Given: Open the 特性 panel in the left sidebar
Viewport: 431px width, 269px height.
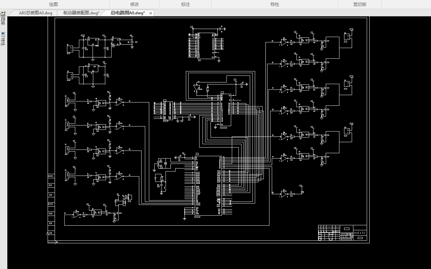Looking at the screenshot, I should click(3, 39).
